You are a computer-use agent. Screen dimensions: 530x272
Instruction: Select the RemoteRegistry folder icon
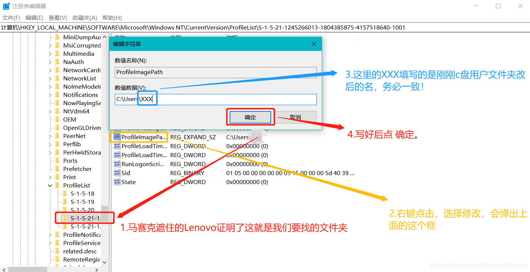[57, 259]
